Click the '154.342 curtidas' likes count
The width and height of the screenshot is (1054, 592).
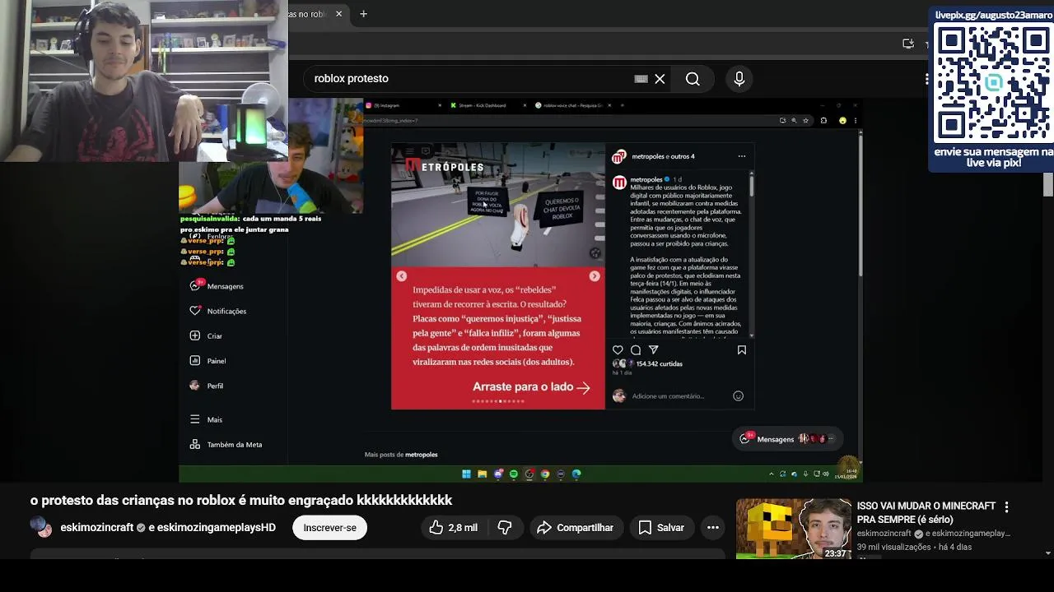[x=660, y=363]
